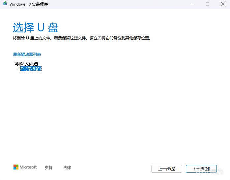The width and height of the screenshot is (230, 180).
Task: Click the 刷新驱动器列表 link
Action: click(27, 55)
